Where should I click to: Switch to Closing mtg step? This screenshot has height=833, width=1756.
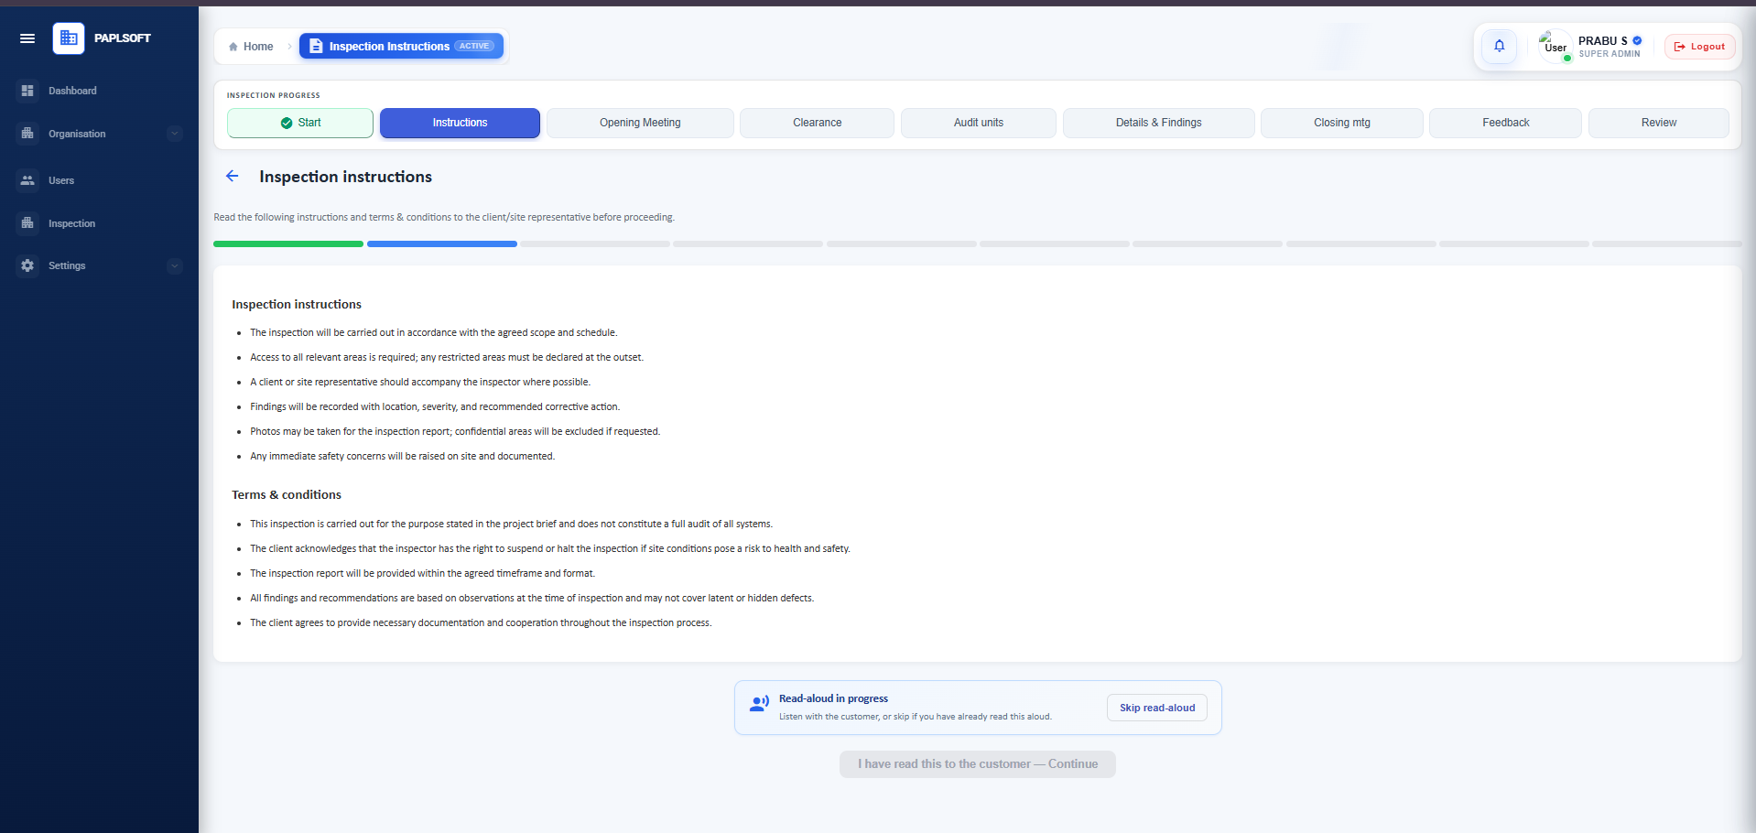click(x=1342, y=123)
